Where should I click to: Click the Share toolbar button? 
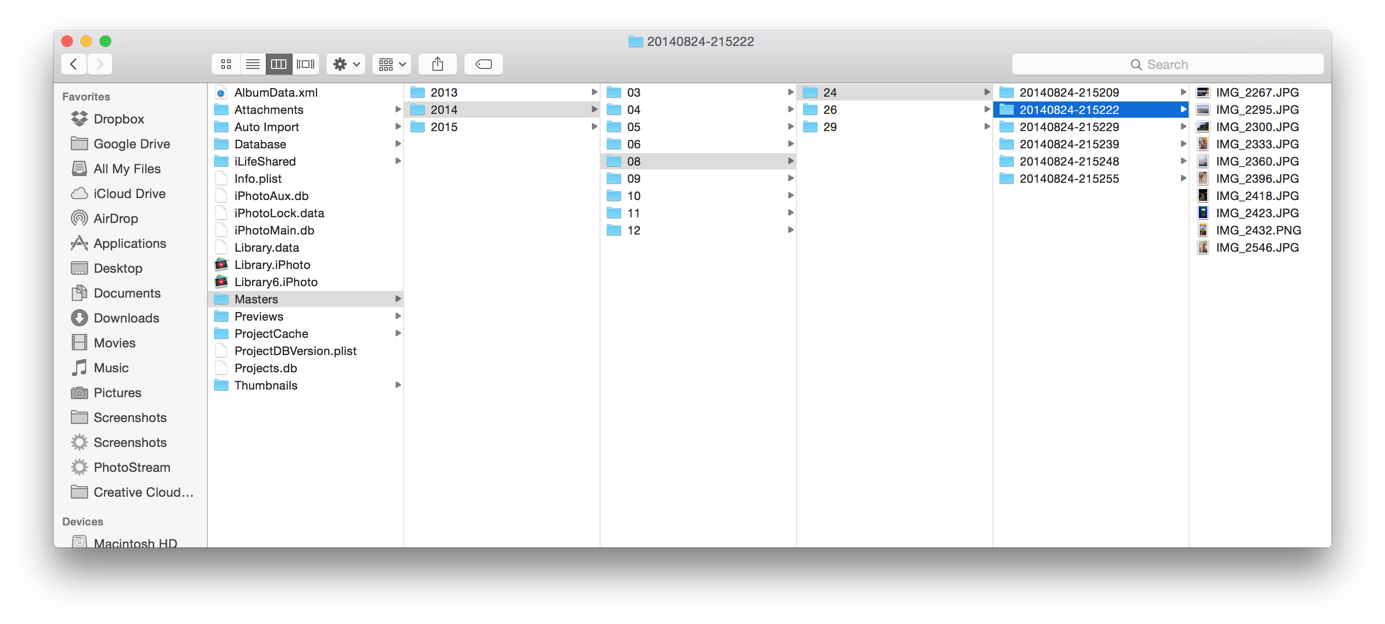tap(438, 65)
